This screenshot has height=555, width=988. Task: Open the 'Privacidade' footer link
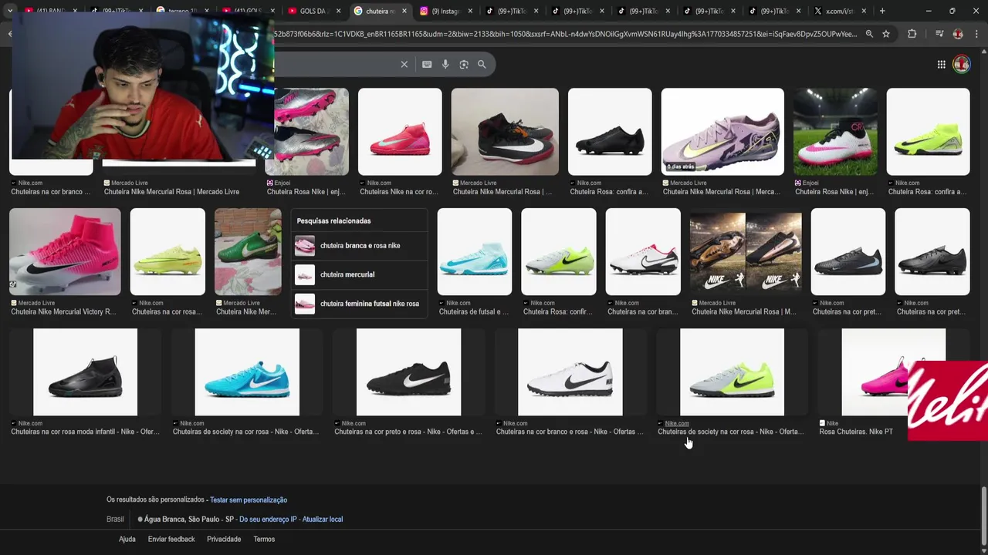click(x=224, y=540)
